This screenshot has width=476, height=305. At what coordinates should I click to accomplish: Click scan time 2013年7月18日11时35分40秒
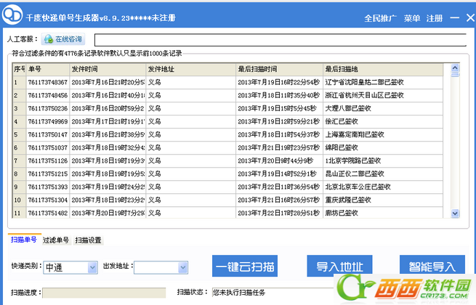click(278, 95)
